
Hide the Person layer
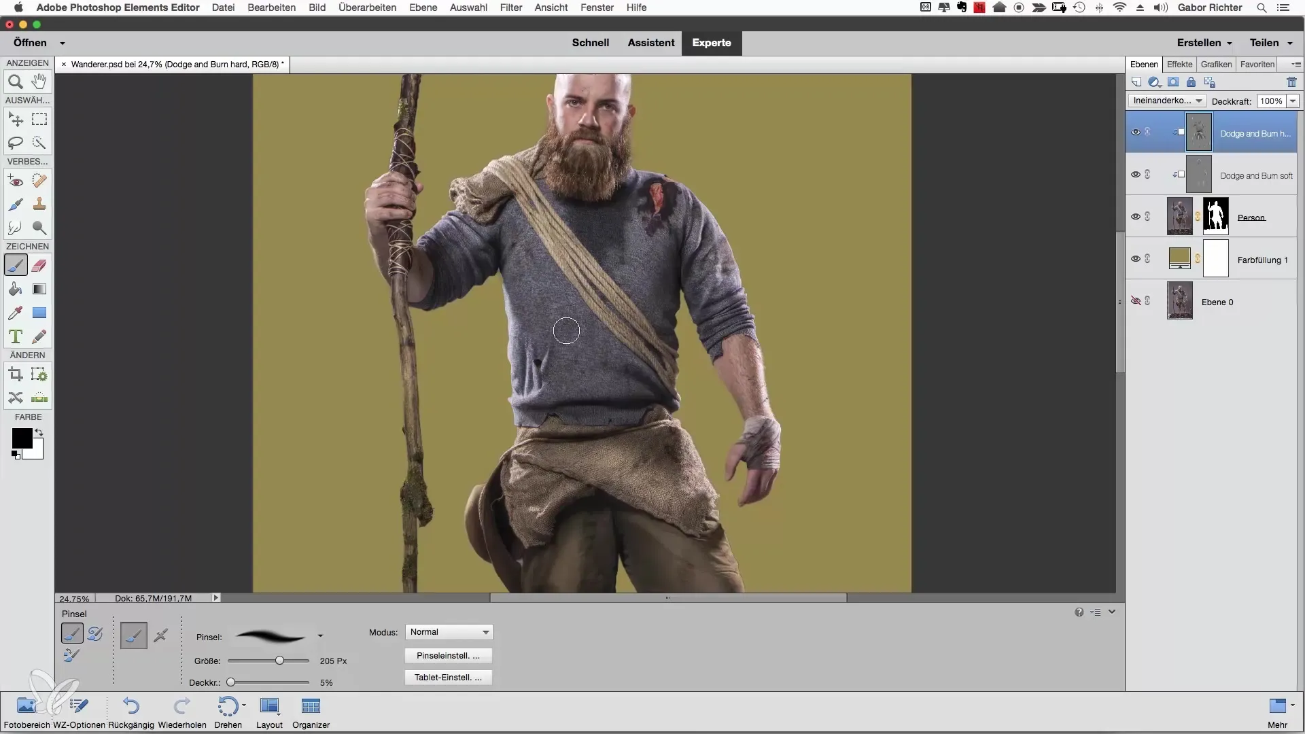[1135, 217]
